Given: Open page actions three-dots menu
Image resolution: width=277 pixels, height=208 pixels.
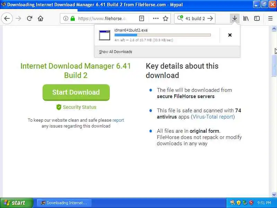Looking at the screenshot, I should tap(155, 18).
